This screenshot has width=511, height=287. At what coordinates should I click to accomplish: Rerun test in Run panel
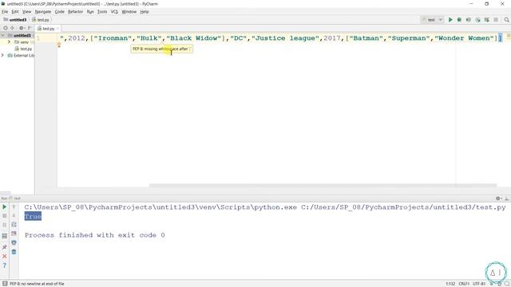point(5,207)
